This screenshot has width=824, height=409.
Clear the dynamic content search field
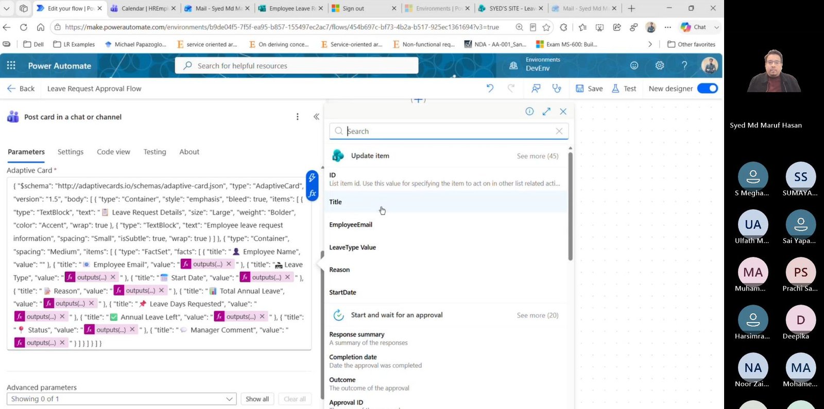tap(559, 131)
